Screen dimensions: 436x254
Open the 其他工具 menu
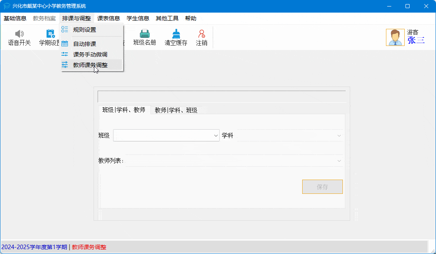167,18
